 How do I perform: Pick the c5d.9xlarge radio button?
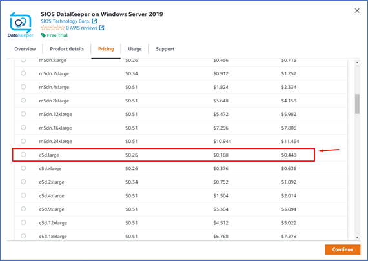[x=23, y=209]
